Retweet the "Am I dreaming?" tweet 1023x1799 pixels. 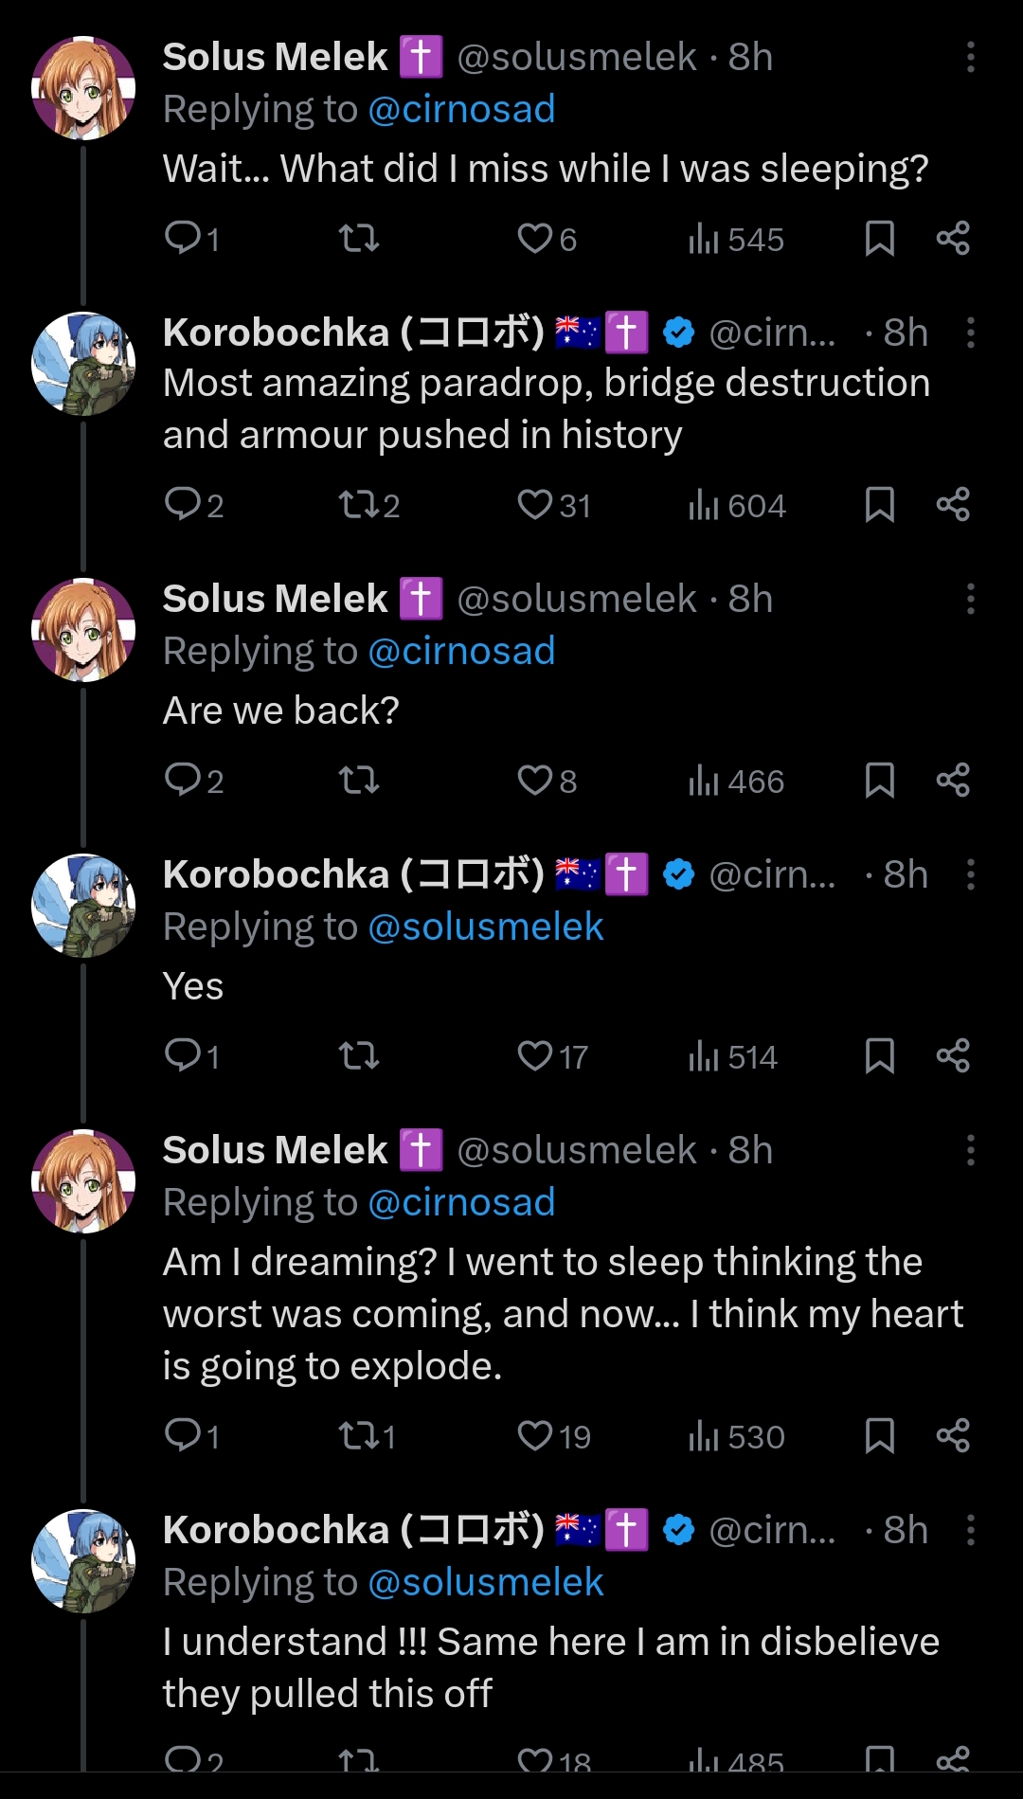tap(360, 1436)
